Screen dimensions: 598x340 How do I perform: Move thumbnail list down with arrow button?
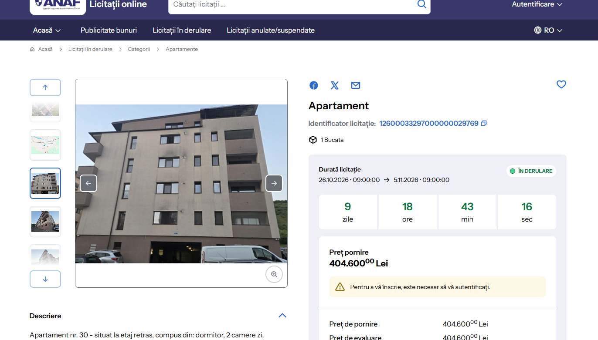[45, 279]
